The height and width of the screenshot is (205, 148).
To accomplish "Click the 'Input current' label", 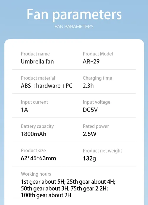I will coord(35,102).
